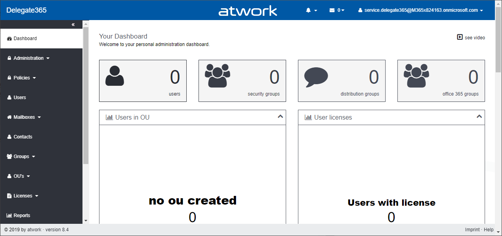Click the office 365 groups tile icon

click(x=416, y=76)
